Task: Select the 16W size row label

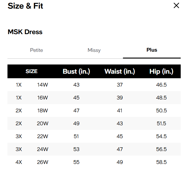Action: pyautogui.click(x=43, y=98)
